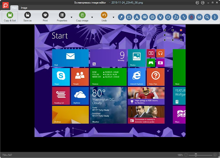Image resolution: width=220 pixels, height=158 pixels.
Task: Select the Ellipse drawing tool
Action: [x=168, y=17]
